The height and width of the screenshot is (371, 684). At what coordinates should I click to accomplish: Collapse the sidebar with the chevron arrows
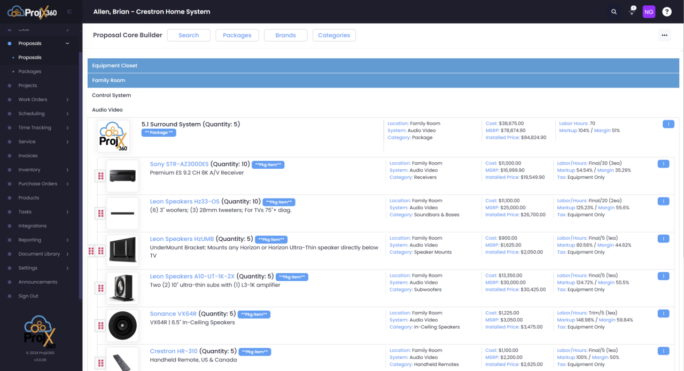68,11
